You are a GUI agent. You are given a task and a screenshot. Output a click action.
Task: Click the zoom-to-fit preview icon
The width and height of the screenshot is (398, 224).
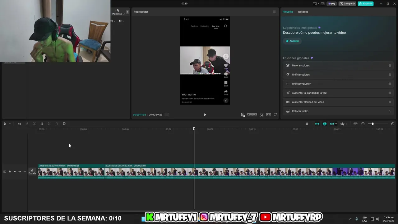261,115
